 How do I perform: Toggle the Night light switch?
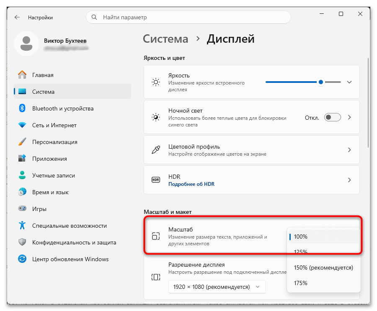pos(333,117)
